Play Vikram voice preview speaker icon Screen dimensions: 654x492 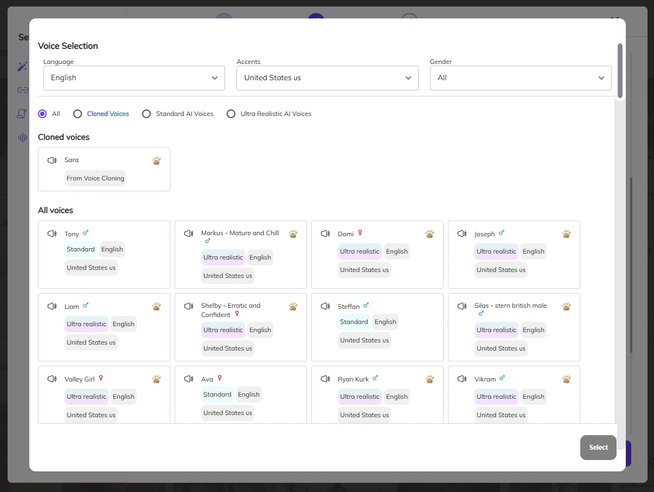tap(462, 379)
